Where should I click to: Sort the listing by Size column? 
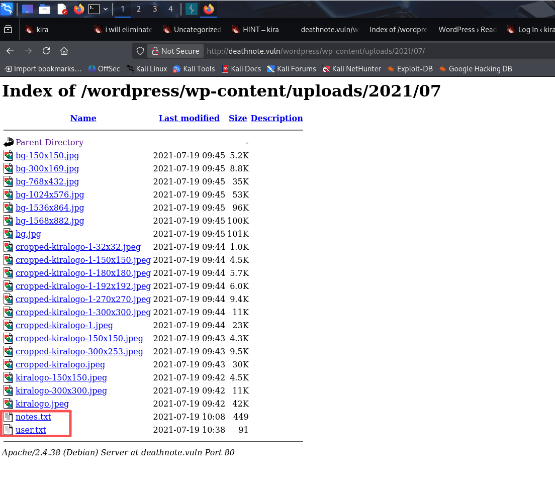coord(238,118)
